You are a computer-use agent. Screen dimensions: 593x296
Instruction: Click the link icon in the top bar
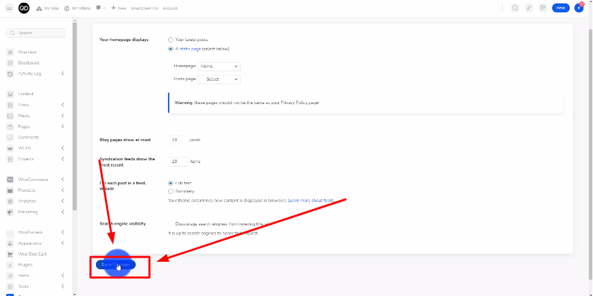click(x=529, y=8)
